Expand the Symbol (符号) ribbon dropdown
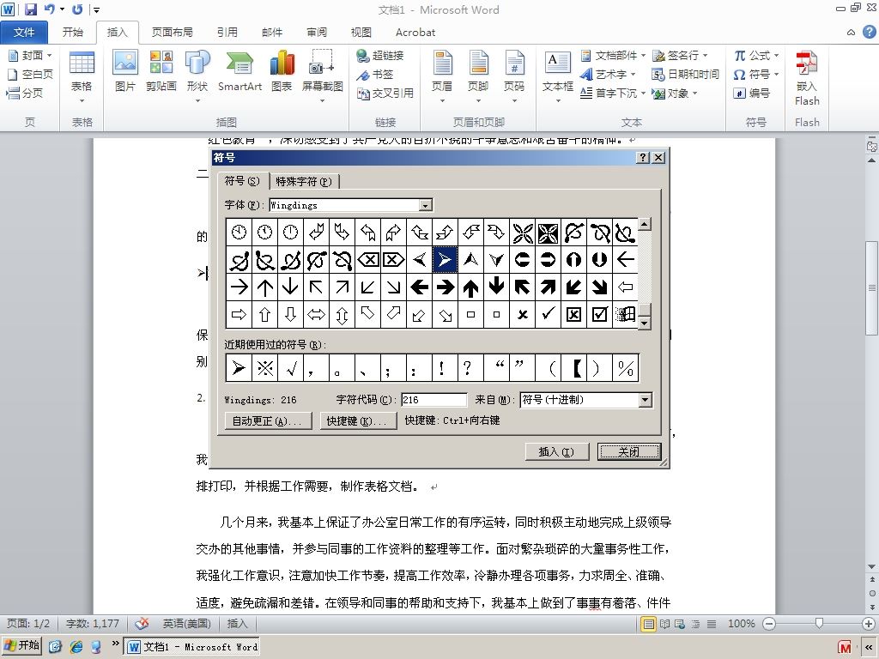The width and height of the screenshot is (879, 659). [x=776, y=74]
